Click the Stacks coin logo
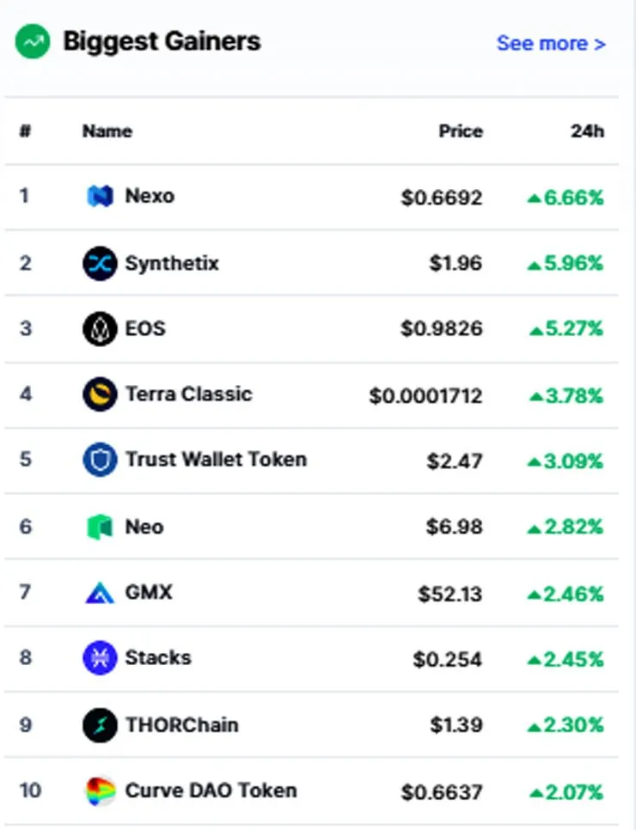Viewport: 636px width, 830px height. pos(100,658)
